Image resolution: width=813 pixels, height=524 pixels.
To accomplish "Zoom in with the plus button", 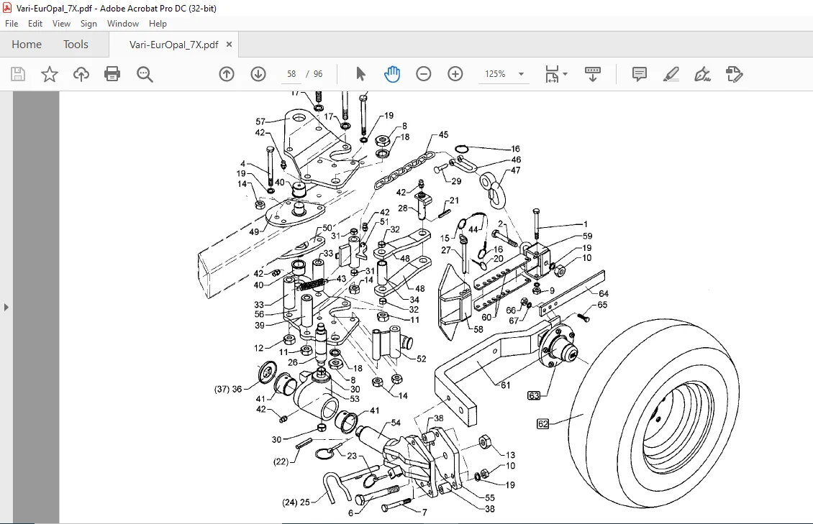I will pos(455,74).
